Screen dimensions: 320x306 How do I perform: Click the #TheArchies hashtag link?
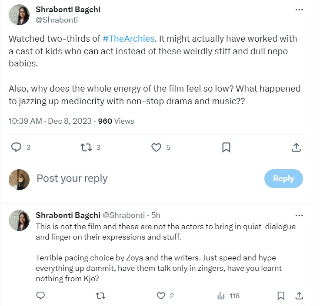[x=129, y=39]
